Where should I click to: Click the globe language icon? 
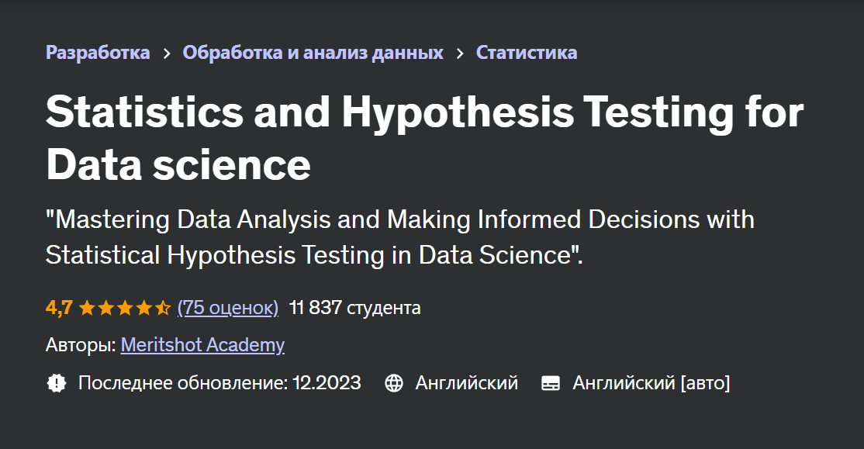point(396,382)
